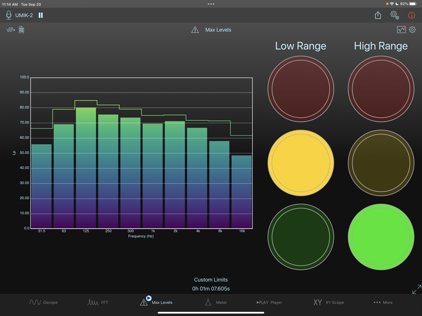Tap the share/export icon

[x=378, y=15]
